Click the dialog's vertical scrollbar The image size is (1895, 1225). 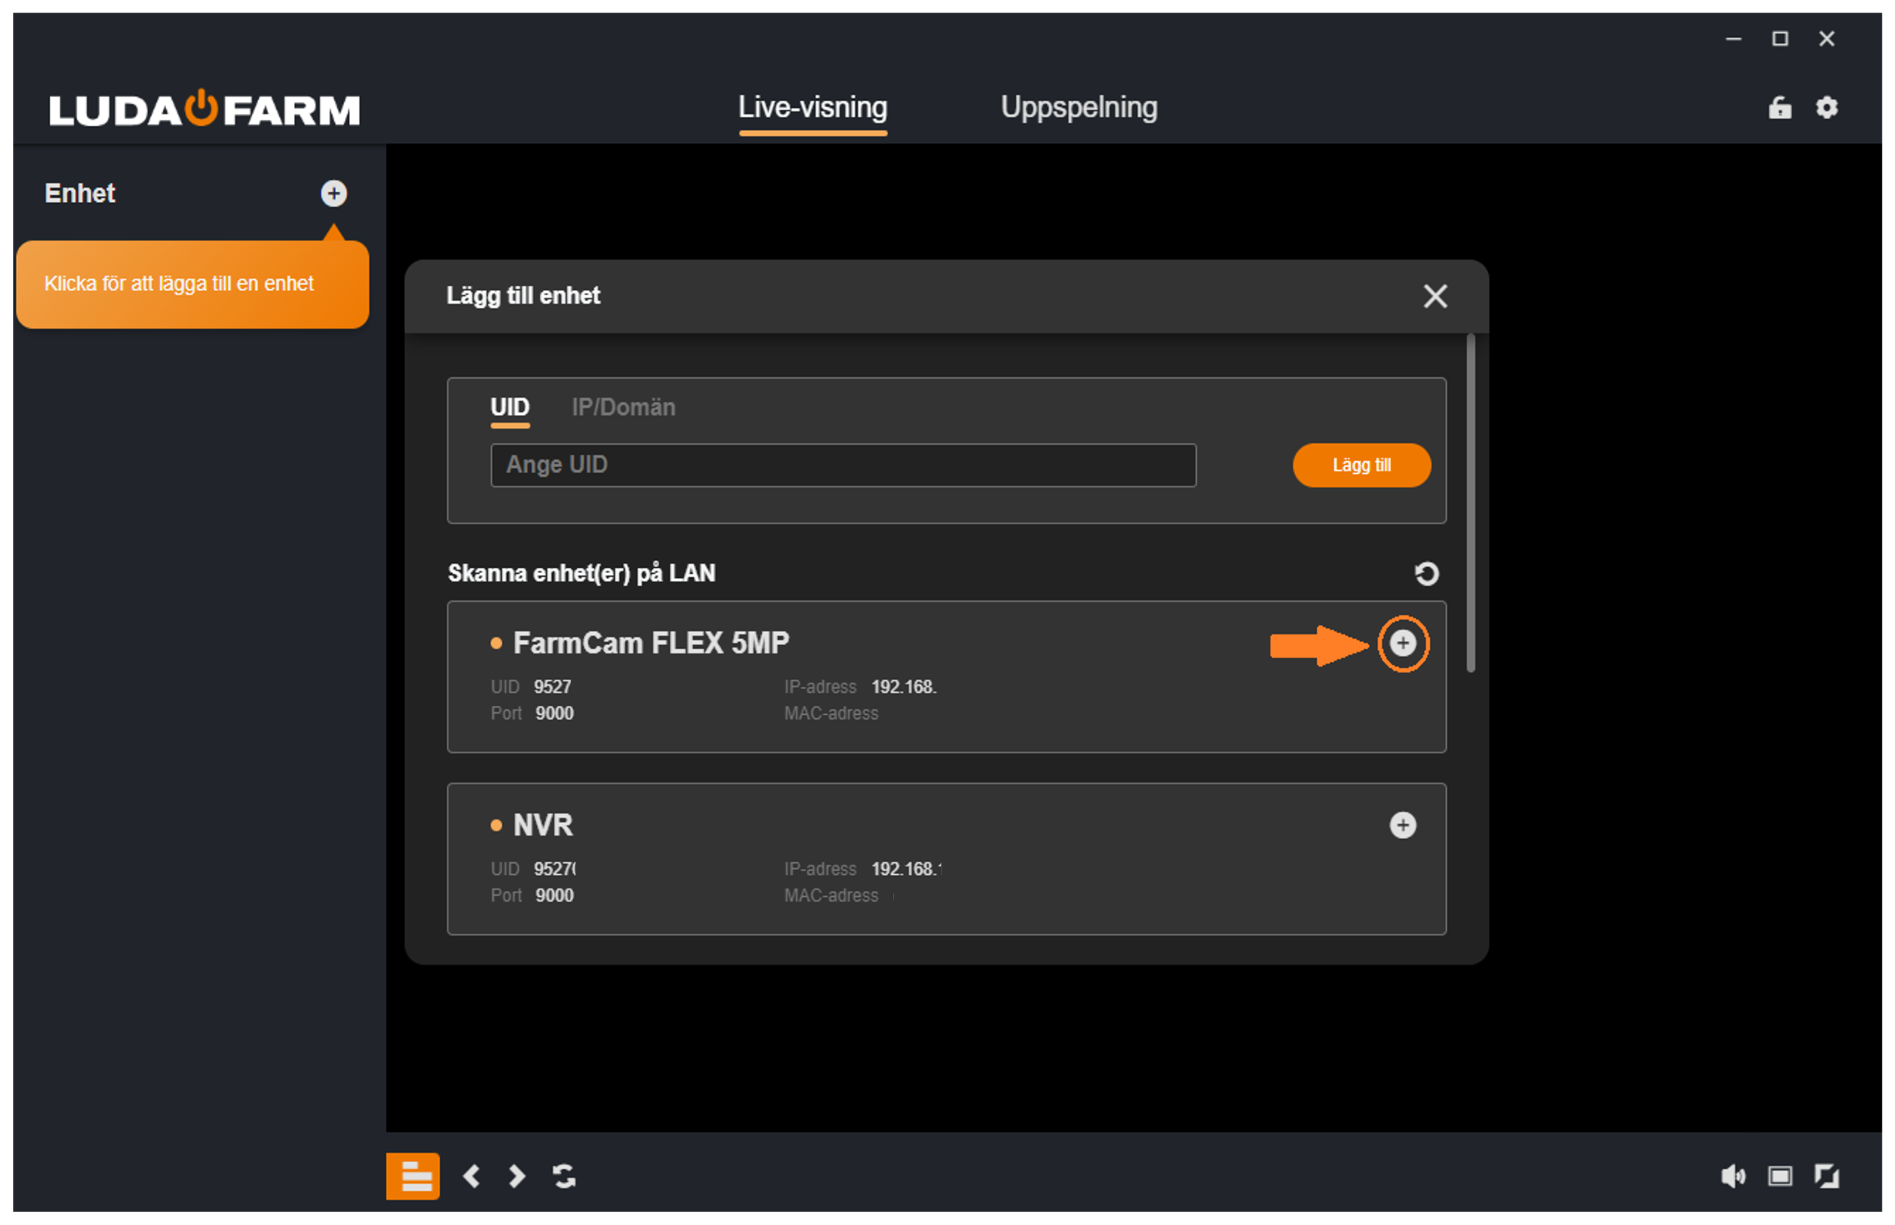1470,503
